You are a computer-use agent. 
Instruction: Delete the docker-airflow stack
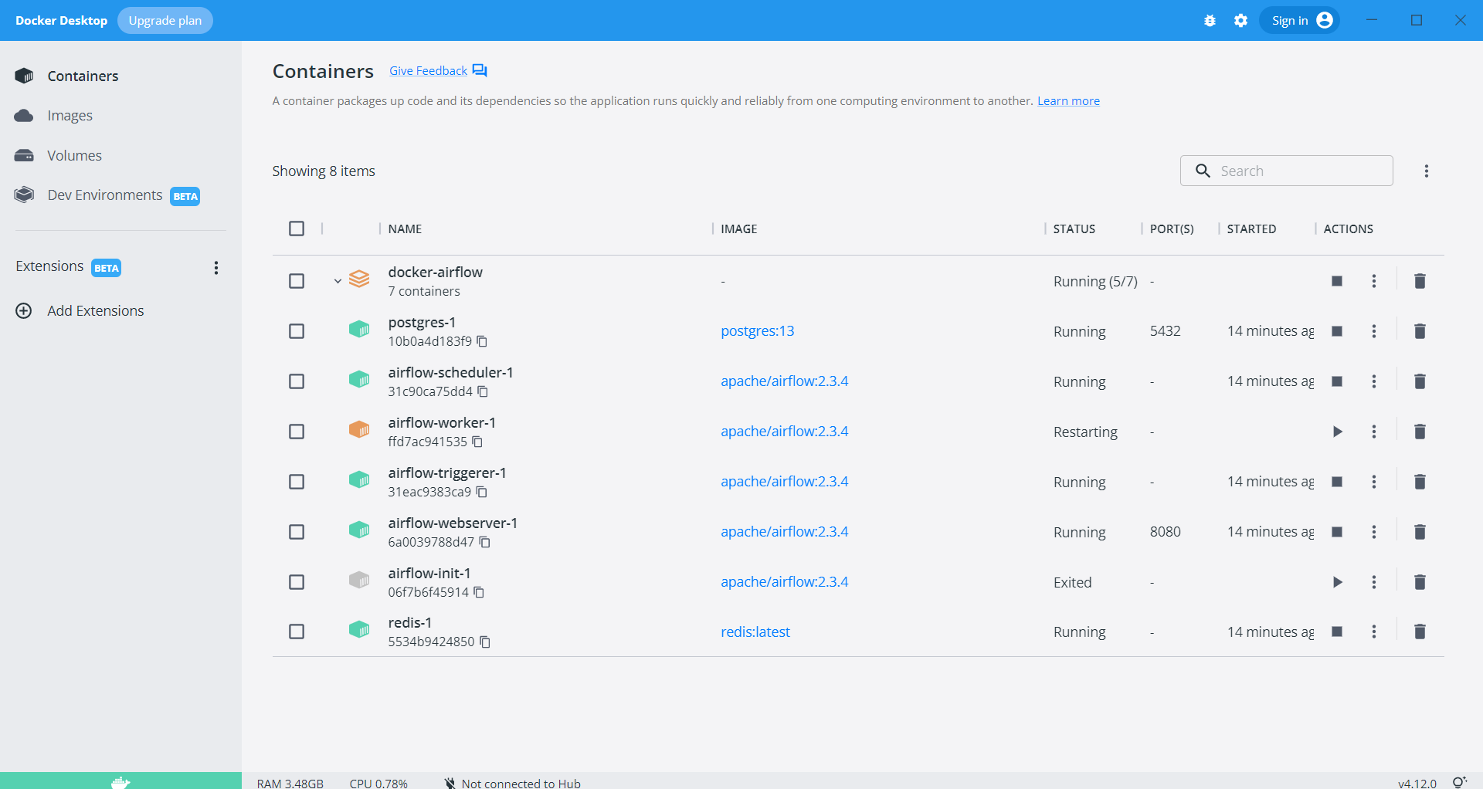1420,281
